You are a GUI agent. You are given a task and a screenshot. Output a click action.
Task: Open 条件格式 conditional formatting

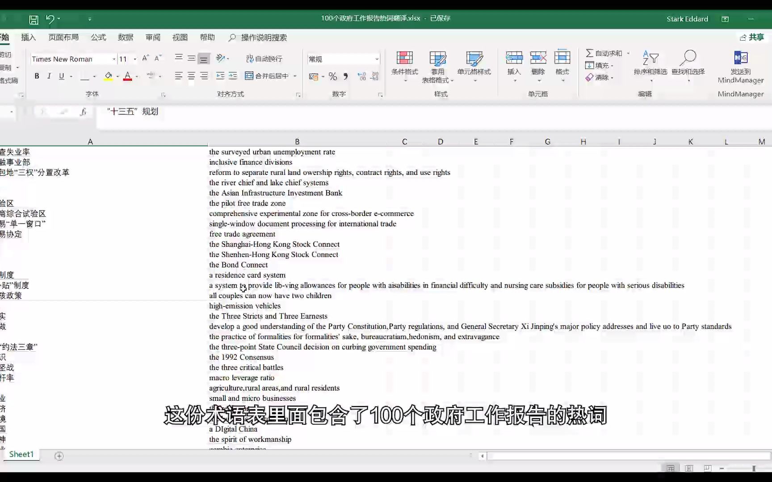405,66
